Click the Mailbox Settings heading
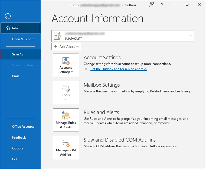This screenshot has height=169, width=206. point(102,85)
